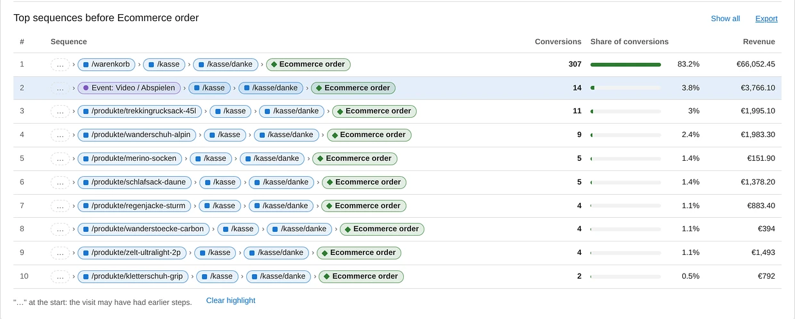Click conversions count 14
This screenshot has height=319, width=795.
click(x=577, y=88)
